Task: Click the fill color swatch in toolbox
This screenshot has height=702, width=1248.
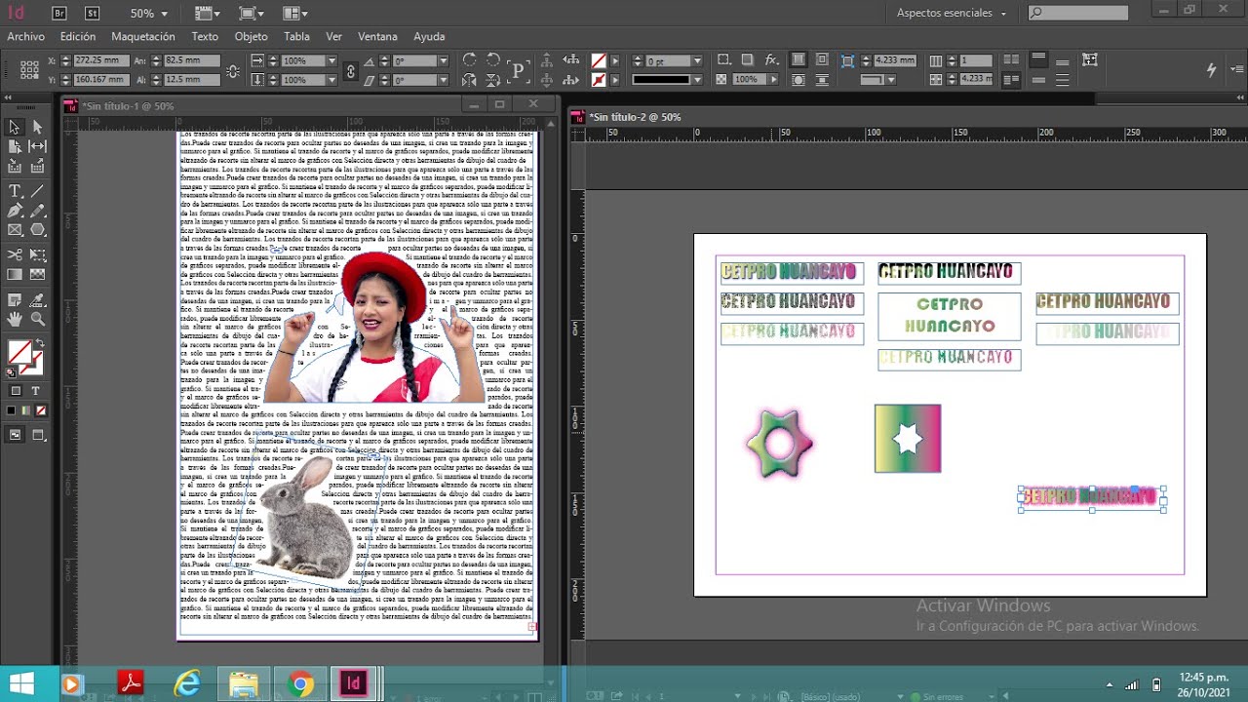Action: (x=19, y=353)
